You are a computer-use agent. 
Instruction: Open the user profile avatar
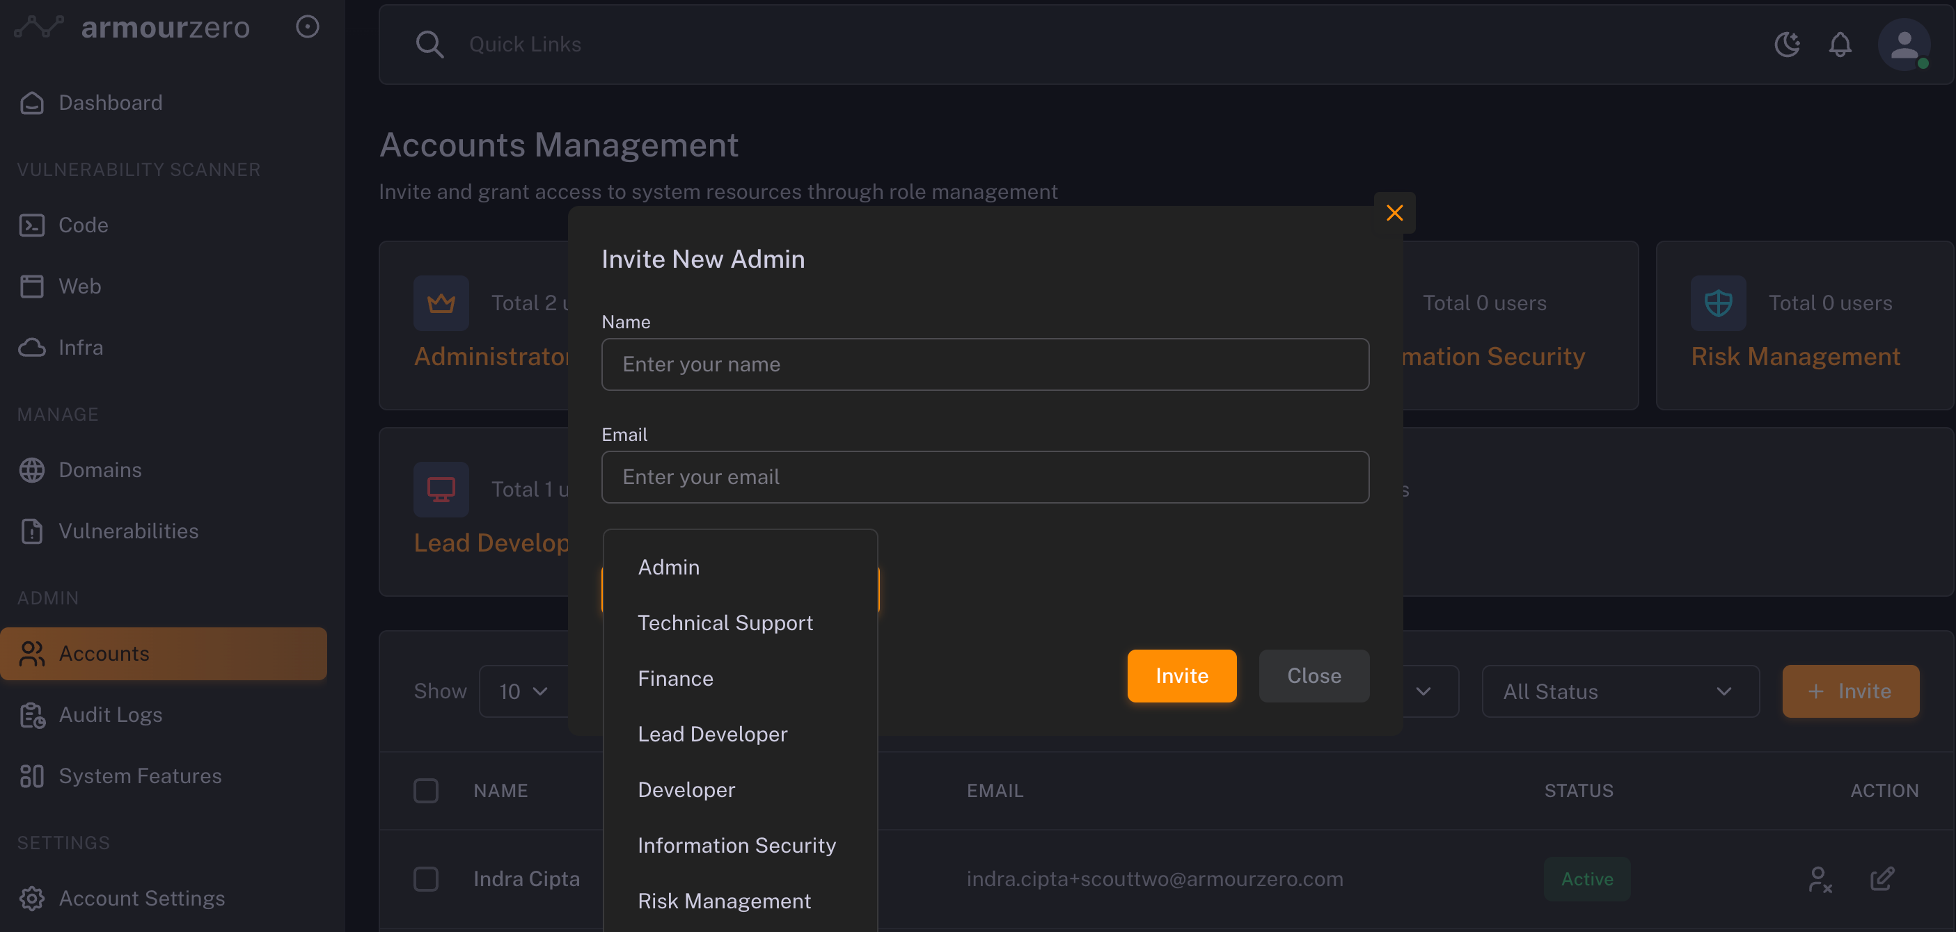pyautogui.click(x=1904, y=45)
